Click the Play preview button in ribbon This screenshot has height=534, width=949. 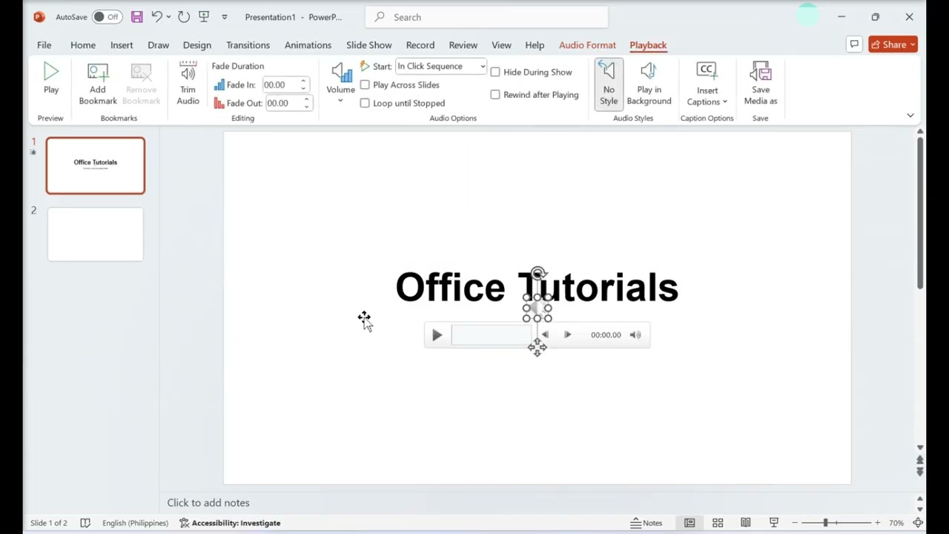[x=51, y=79]
